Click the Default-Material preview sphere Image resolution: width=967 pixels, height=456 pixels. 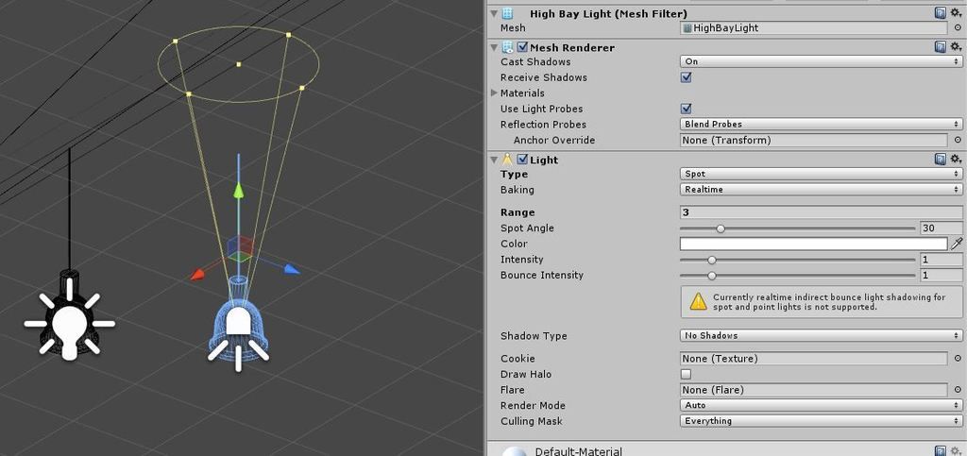pyautogui.click(x=514, y=451)
